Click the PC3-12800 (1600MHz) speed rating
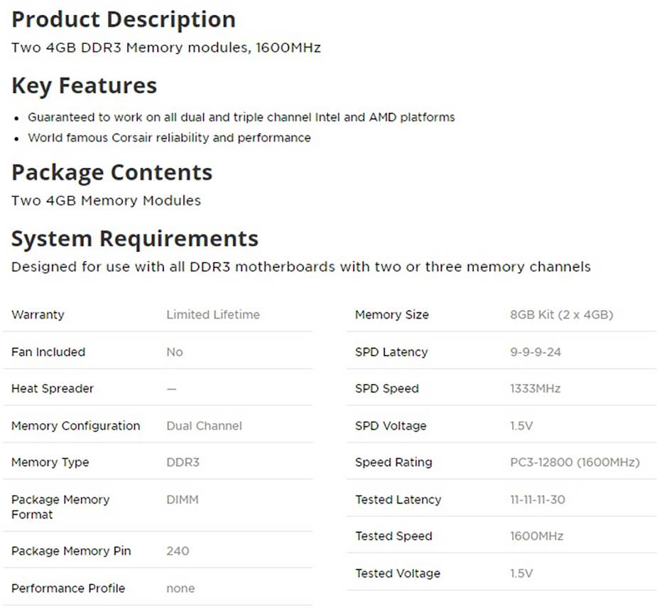Viewport: 657px width, 613px height. (575, 462)
